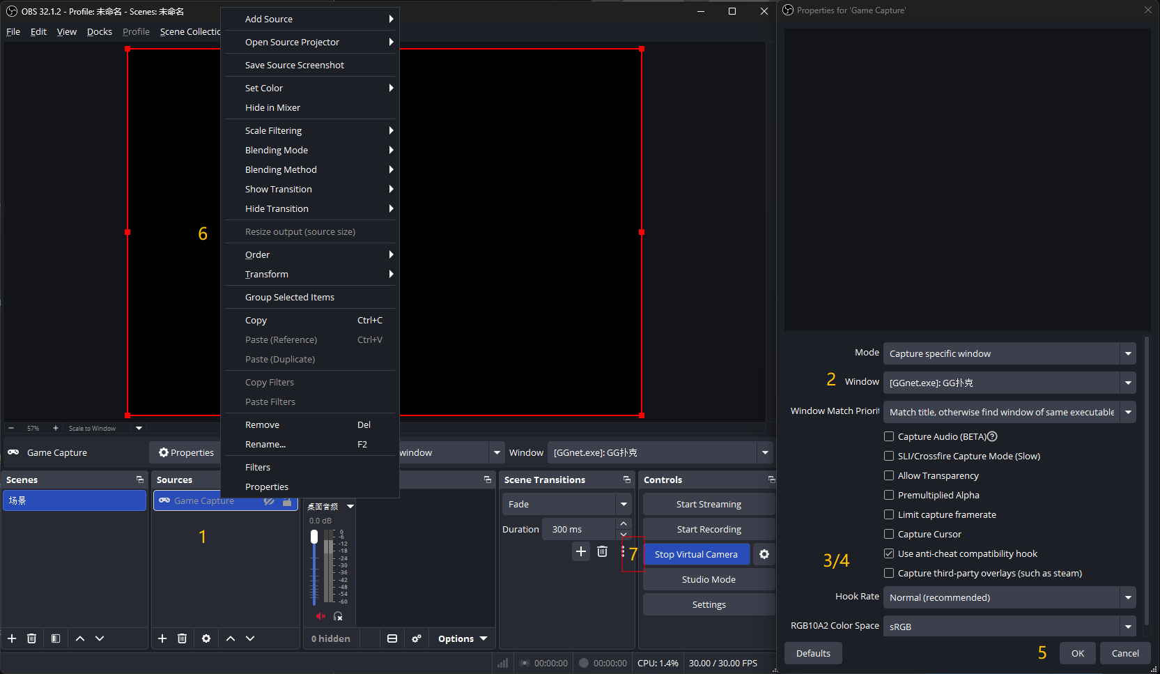The width and height of the screenshot is (1160, 674).
Task: Click Defaults in Properties dialog
Action: pos(813,653)
